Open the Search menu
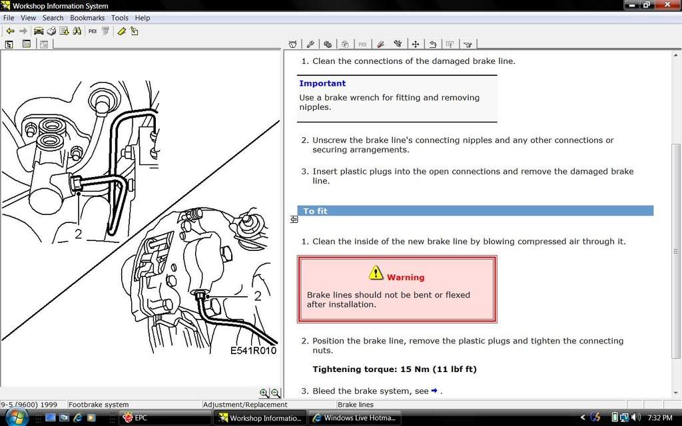Screen dimensions: 682x426 click(53, 18)
